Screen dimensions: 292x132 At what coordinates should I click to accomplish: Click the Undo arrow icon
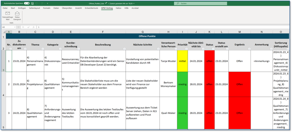pos(37,3)
